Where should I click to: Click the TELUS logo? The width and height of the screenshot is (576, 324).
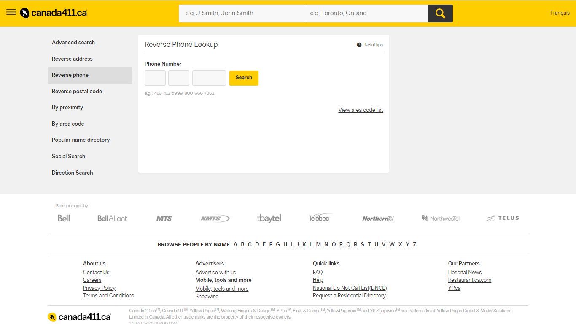(502, 218)
